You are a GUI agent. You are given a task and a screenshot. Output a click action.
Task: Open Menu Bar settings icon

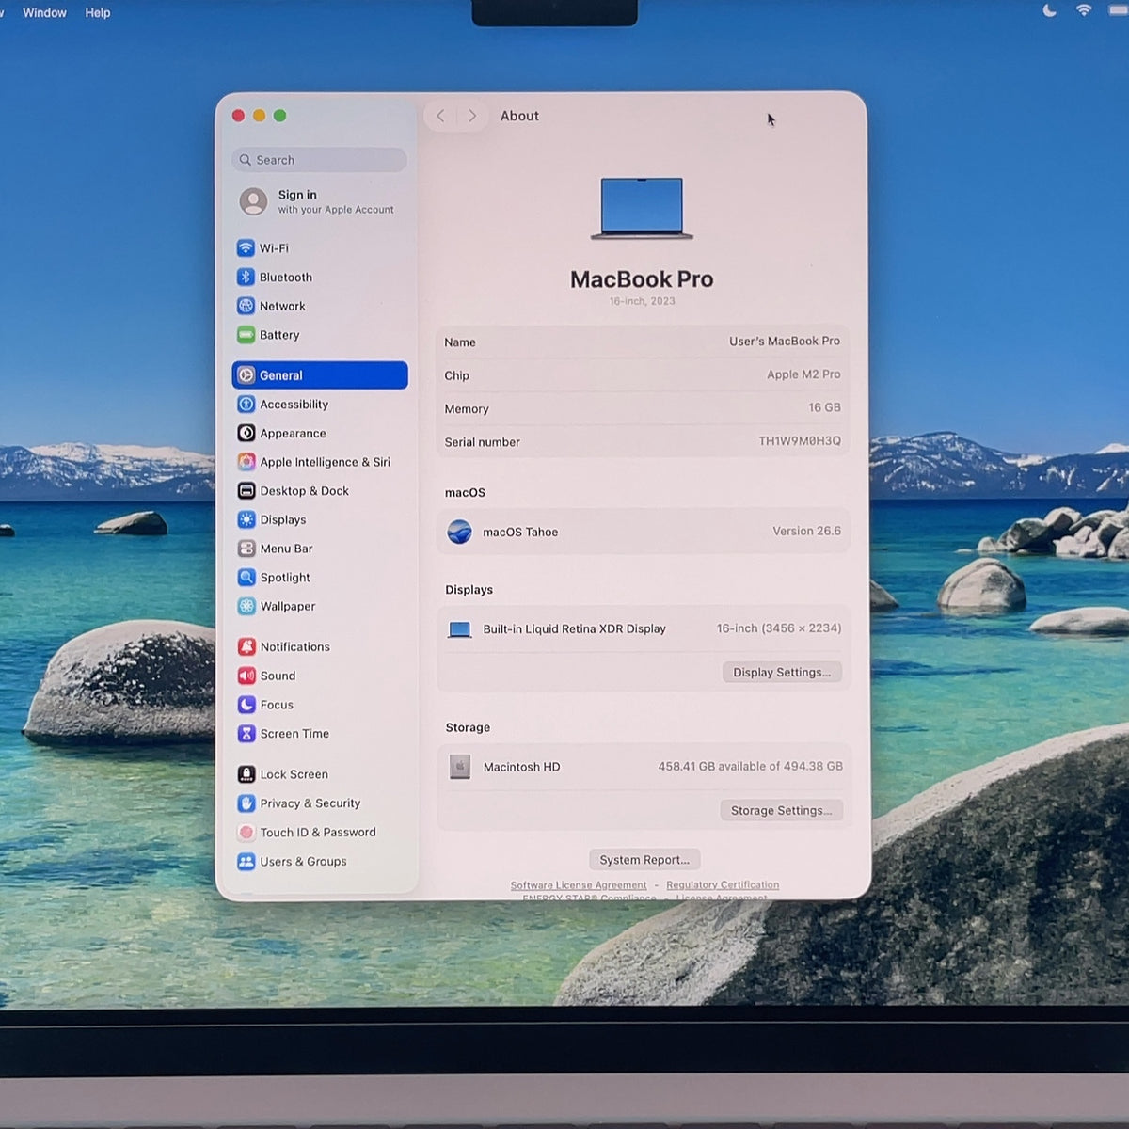246,549
